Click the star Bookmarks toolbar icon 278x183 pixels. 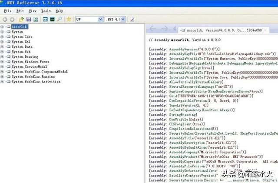pos(69,19)
